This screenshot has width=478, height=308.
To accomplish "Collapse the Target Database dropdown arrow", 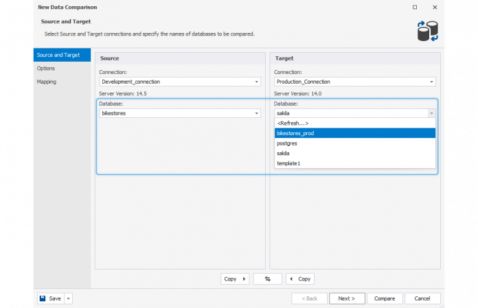I will pyautogui.click(x=431, y=113).
